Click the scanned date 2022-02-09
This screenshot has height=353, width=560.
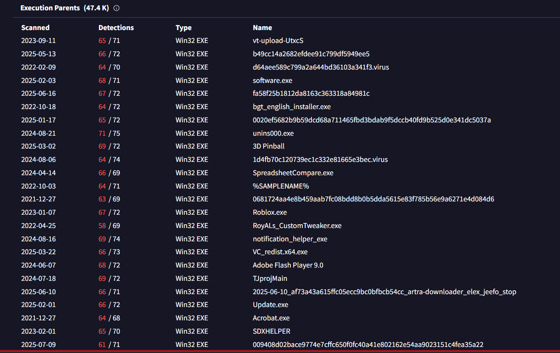pyautogui.click(x=38, y=67)
